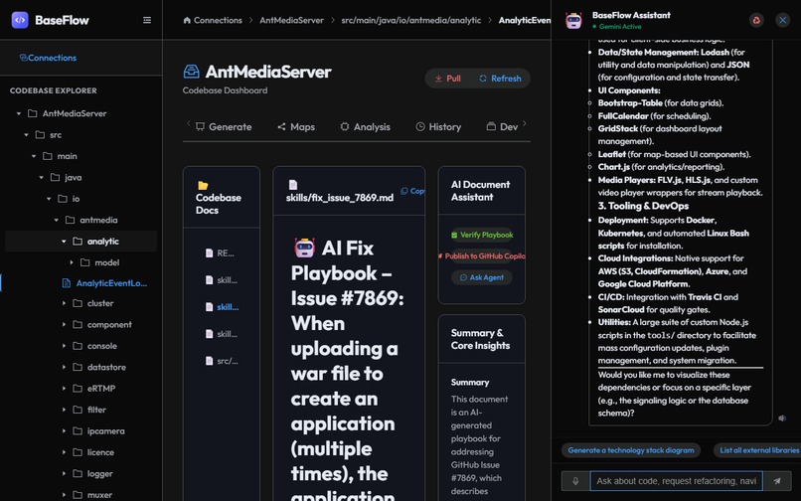Click the Ask Agent button
Screen dimensions: 801x501
tap(482, 277)
